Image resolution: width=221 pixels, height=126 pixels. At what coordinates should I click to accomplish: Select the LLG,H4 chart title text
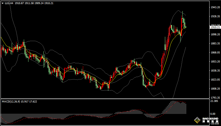coord(9,3)
